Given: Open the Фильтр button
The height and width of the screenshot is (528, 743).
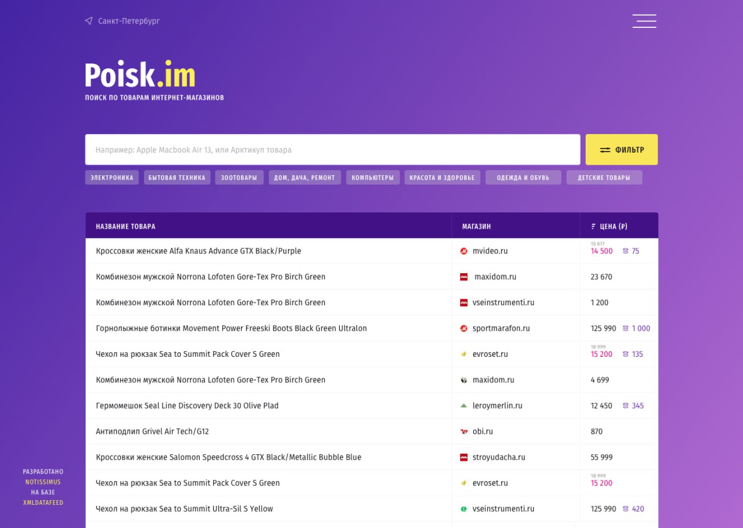Looking at the screenshot, I should tap(622, 150).
